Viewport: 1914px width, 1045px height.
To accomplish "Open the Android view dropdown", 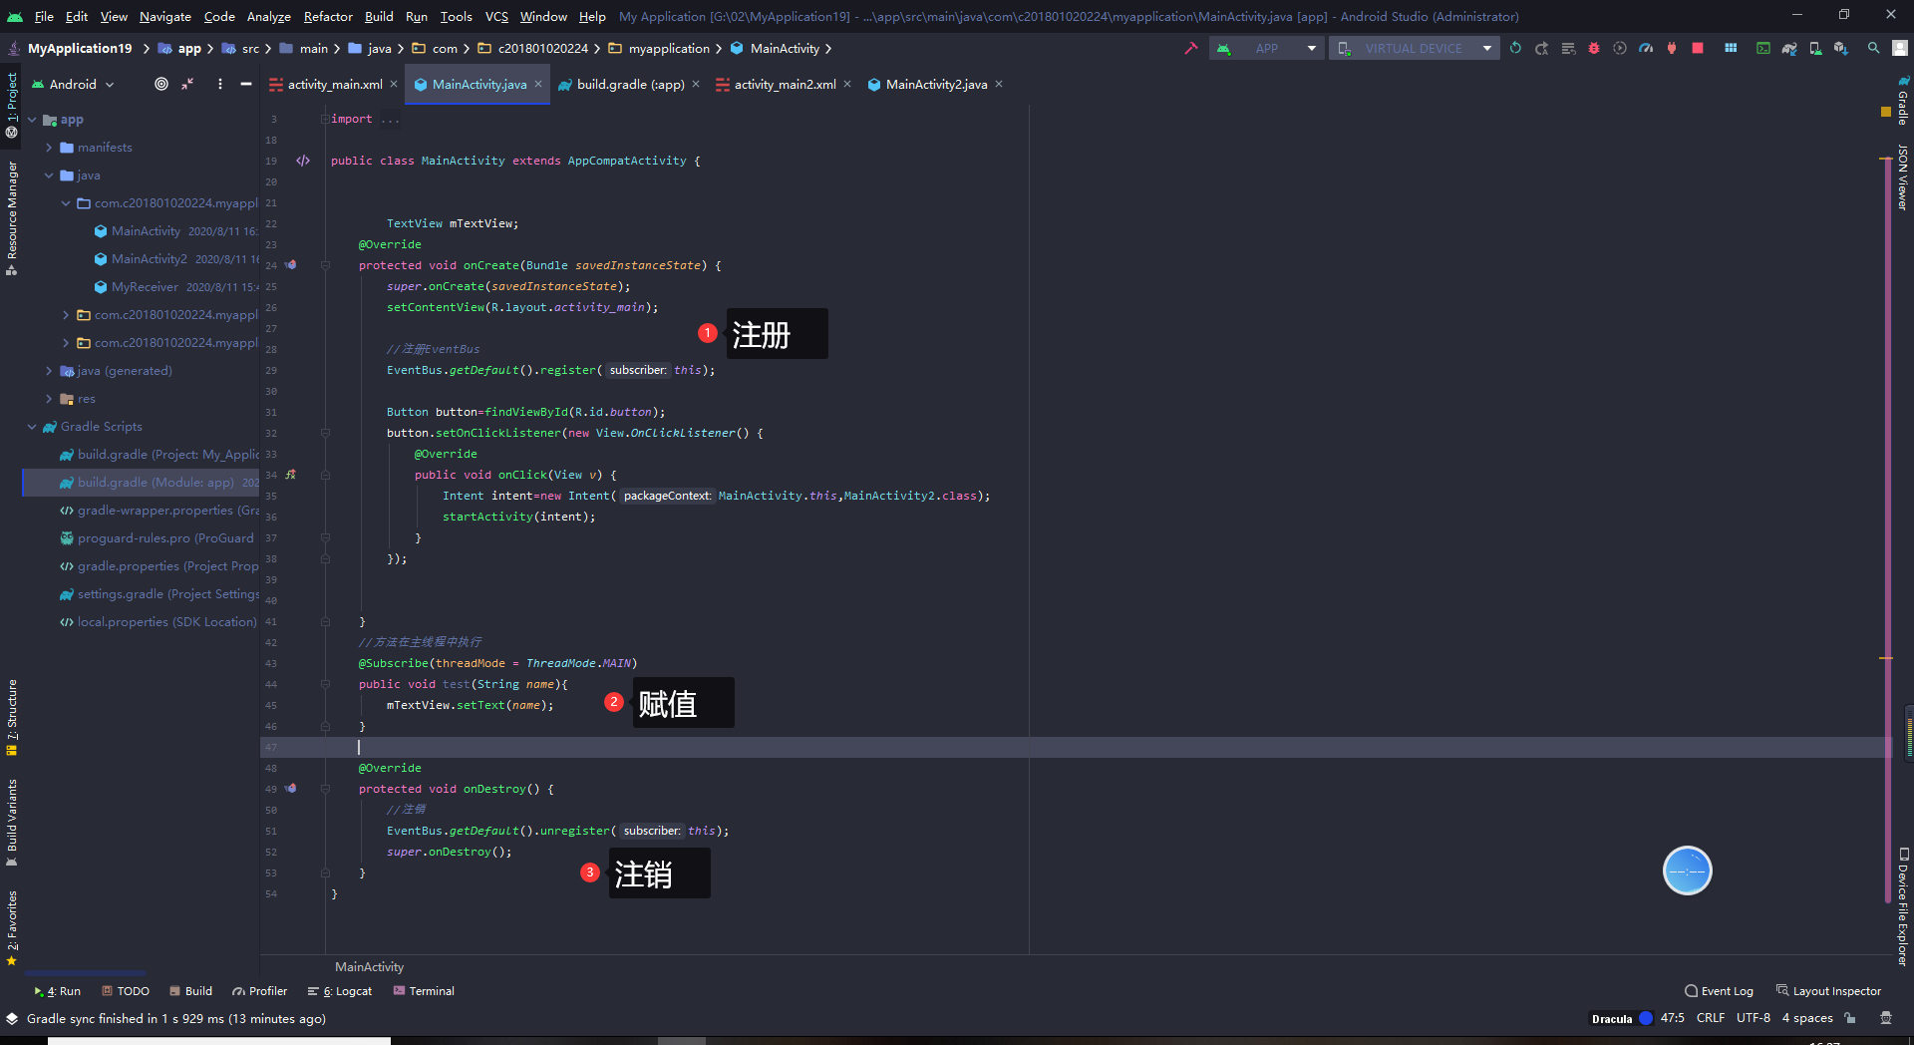I will [x=74, y=84].
